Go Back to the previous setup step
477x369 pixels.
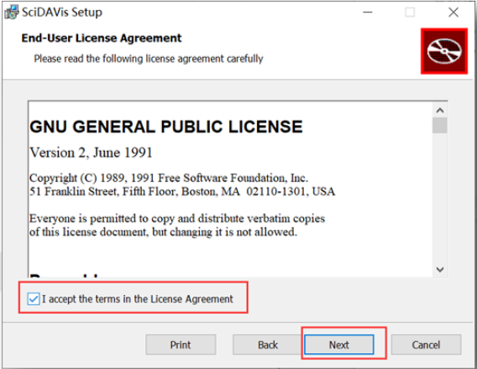coord(268,345)
